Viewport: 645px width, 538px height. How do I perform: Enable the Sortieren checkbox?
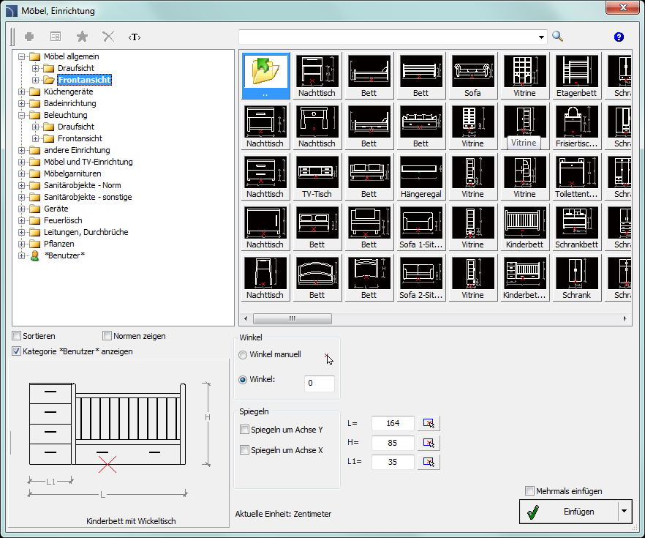point(17,336)
